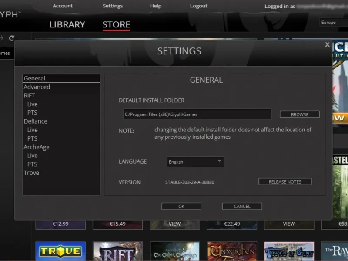Open the Language dropdown showing English

(195, 161)
